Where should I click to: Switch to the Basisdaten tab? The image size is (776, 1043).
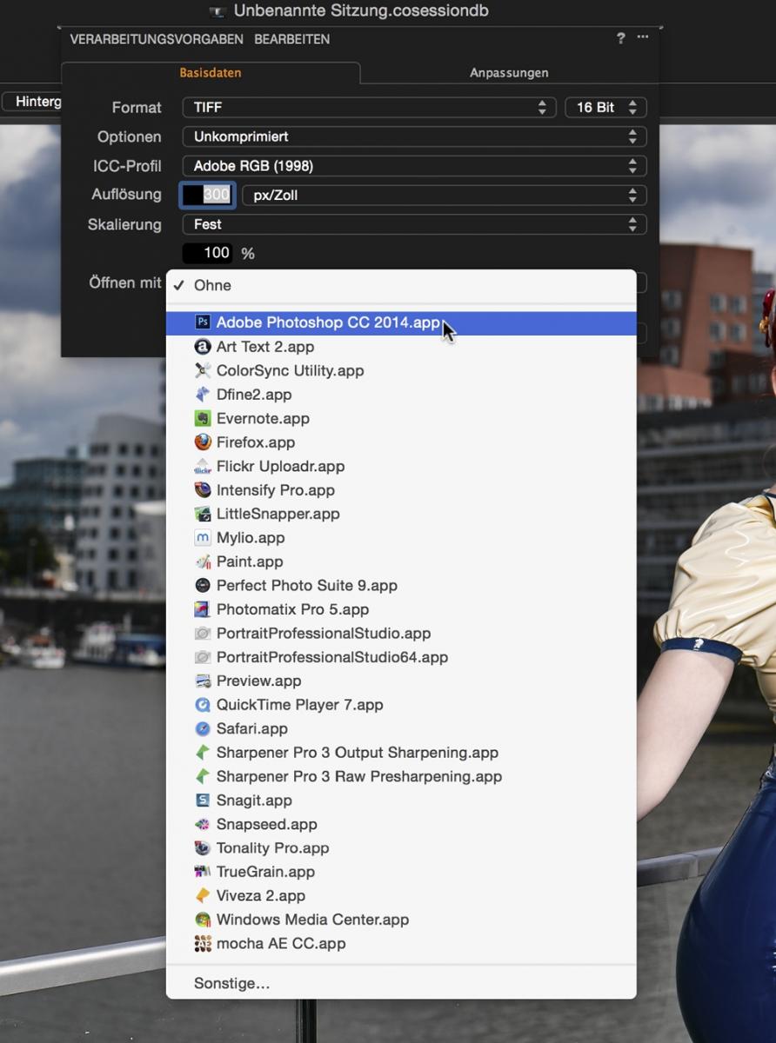[211, 73]
